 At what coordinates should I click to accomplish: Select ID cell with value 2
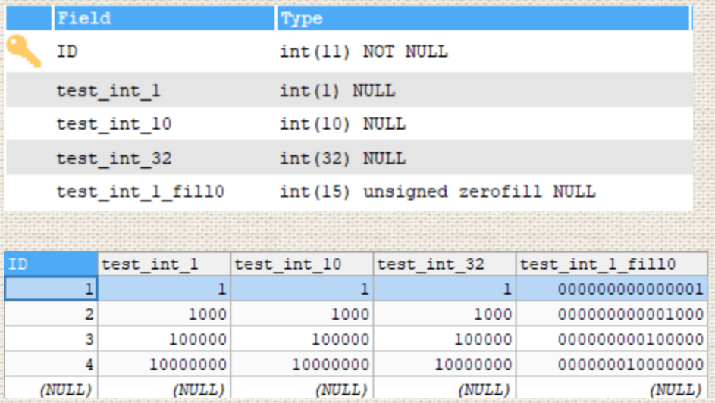(x=51, y=314)
